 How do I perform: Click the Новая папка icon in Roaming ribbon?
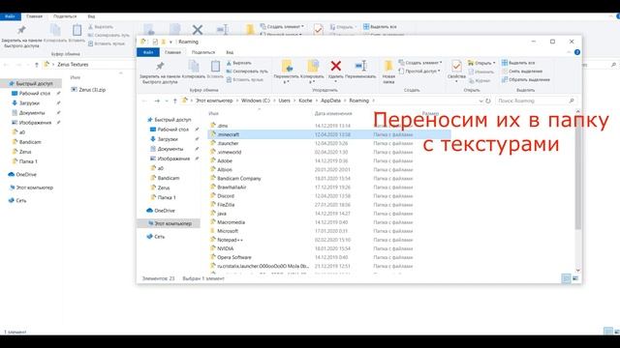point(388,67)
